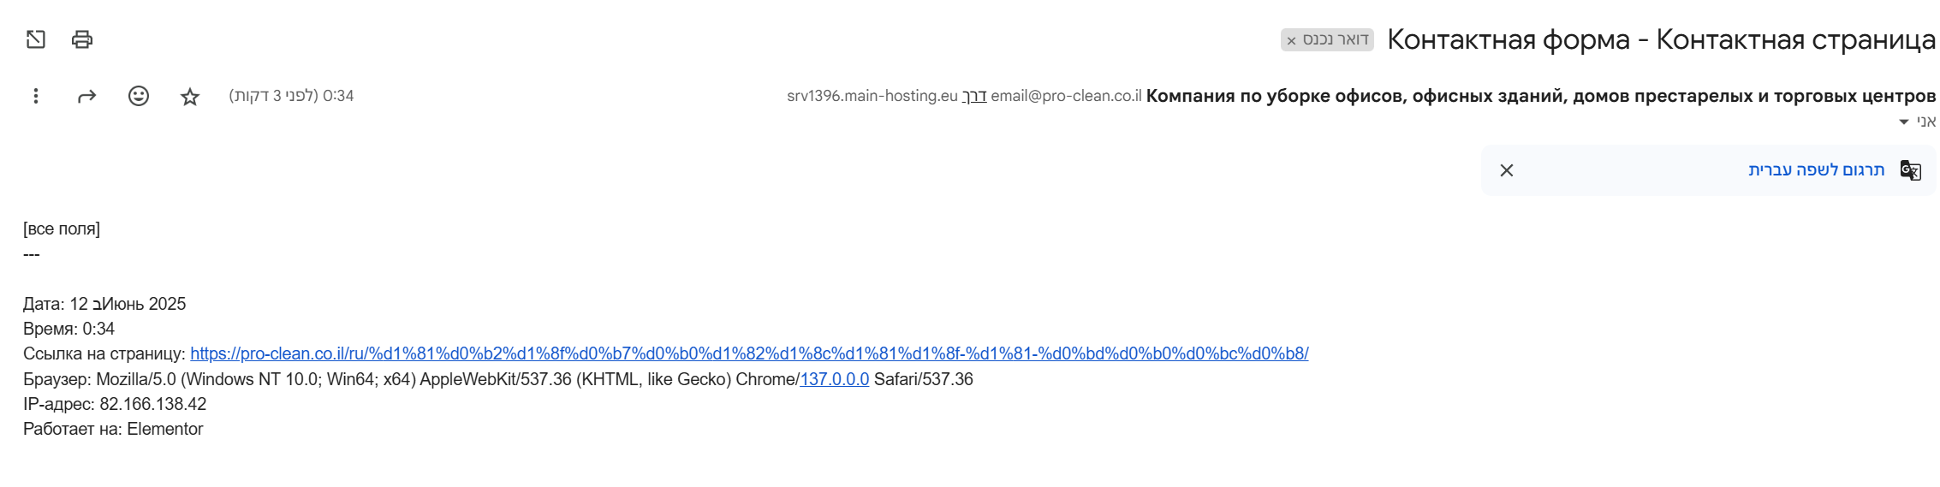Reply using the curved arrow icon
The height and width of the screenshot is (487, 1940).
click(86, 96)
